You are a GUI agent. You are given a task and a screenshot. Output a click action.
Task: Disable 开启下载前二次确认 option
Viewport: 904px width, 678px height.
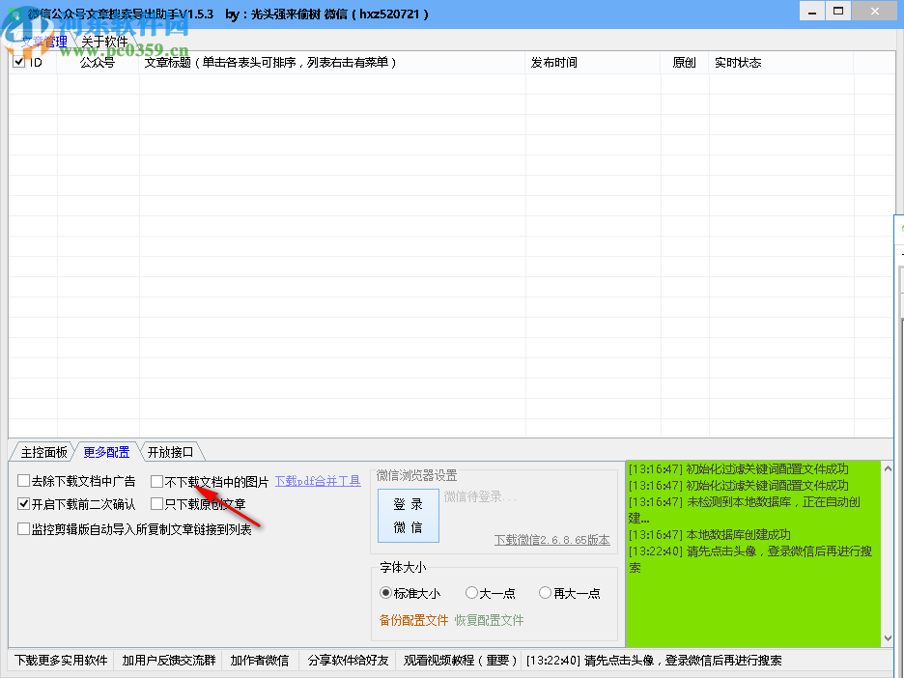pyautogui.click(x=21, y=502)
